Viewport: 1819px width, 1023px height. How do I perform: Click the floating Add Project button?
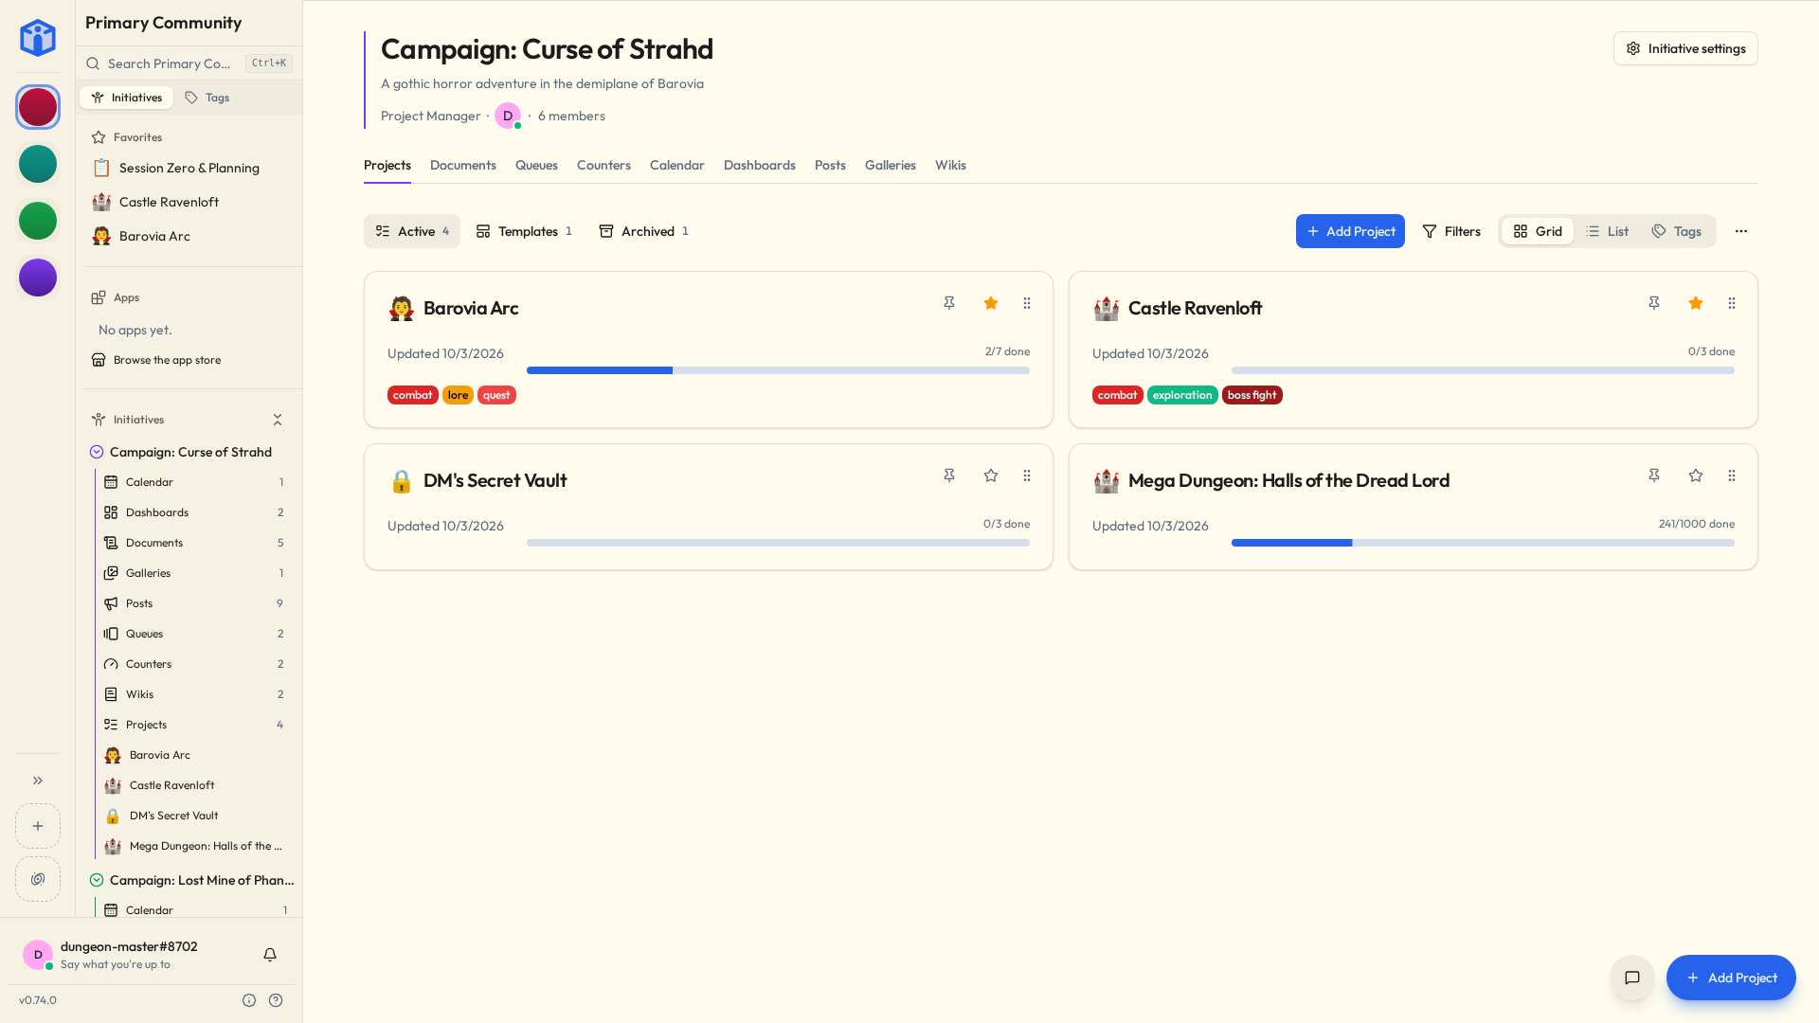tap(1731, 978)
